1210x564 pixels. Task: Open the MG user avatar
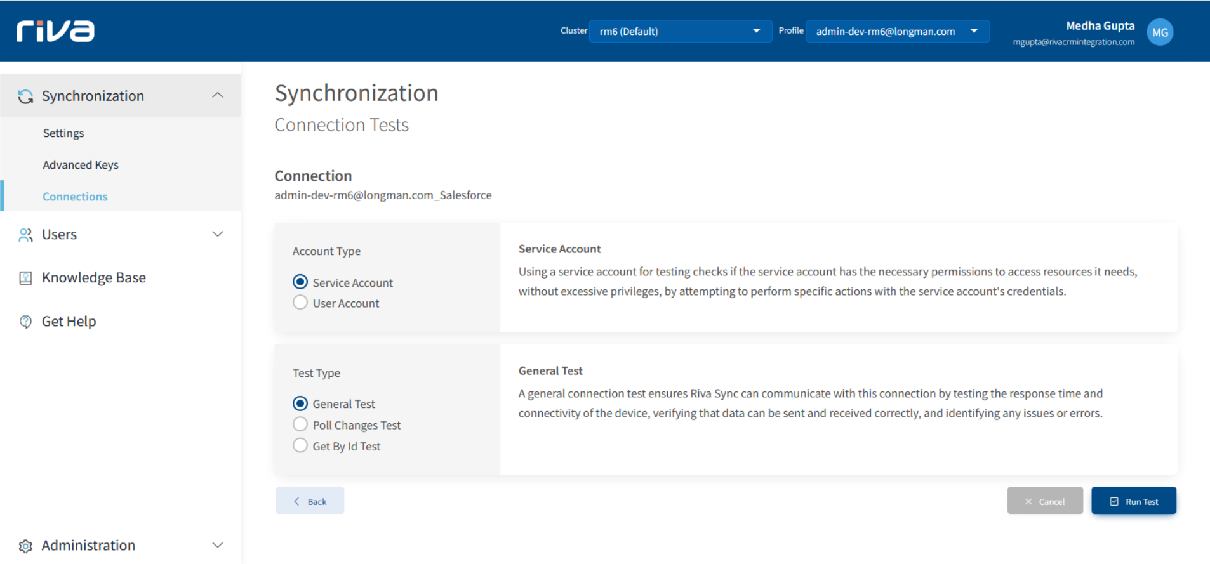(x=1160, y=32)
